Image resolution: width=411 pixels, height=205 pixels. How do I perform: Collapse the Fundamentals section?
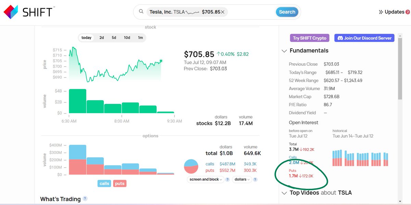(x=284, y=51)
